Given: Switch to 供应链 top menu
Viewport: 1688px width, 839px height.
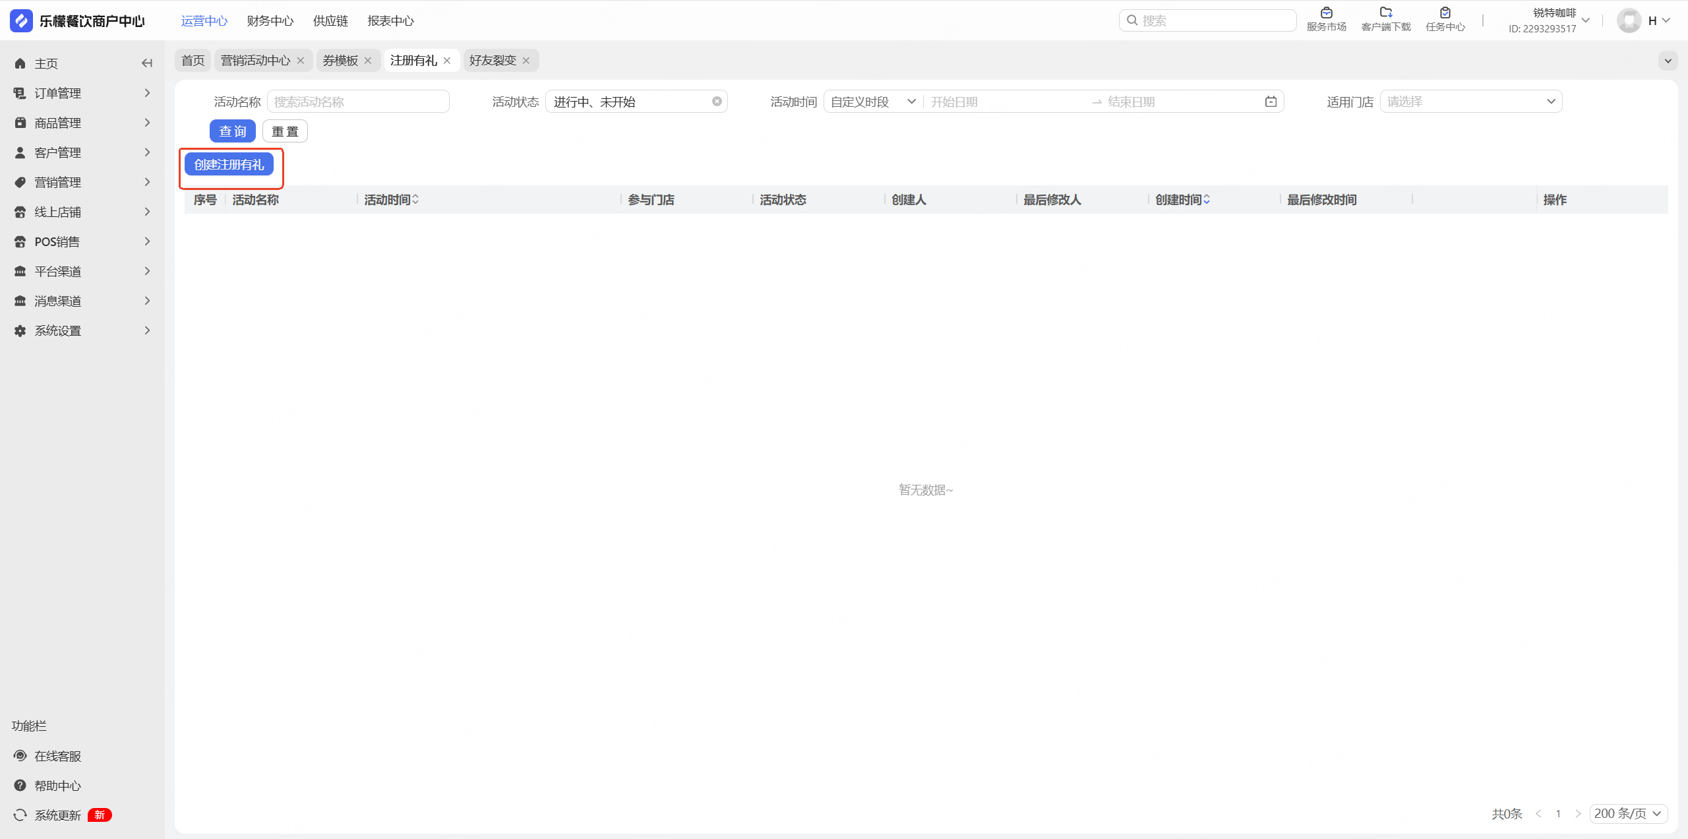Looking at the screenshot, I should (x=330, y=20).
